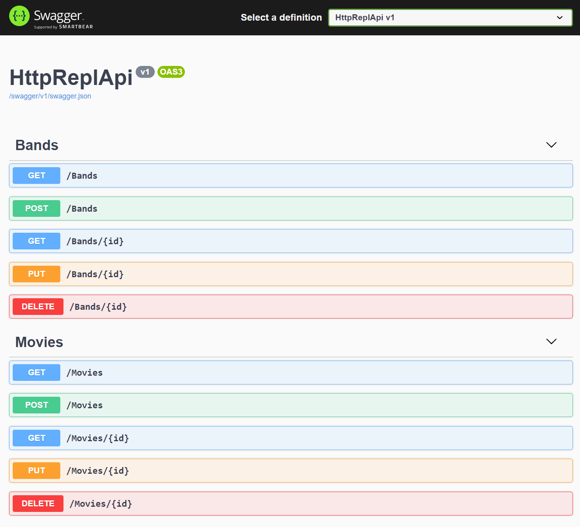Click the GET badge for /Bands/{id}

point(36,241)
